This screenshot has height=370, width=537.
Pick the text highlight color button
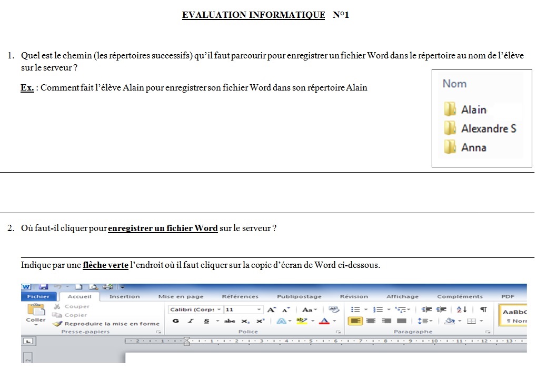click(302, 321)
